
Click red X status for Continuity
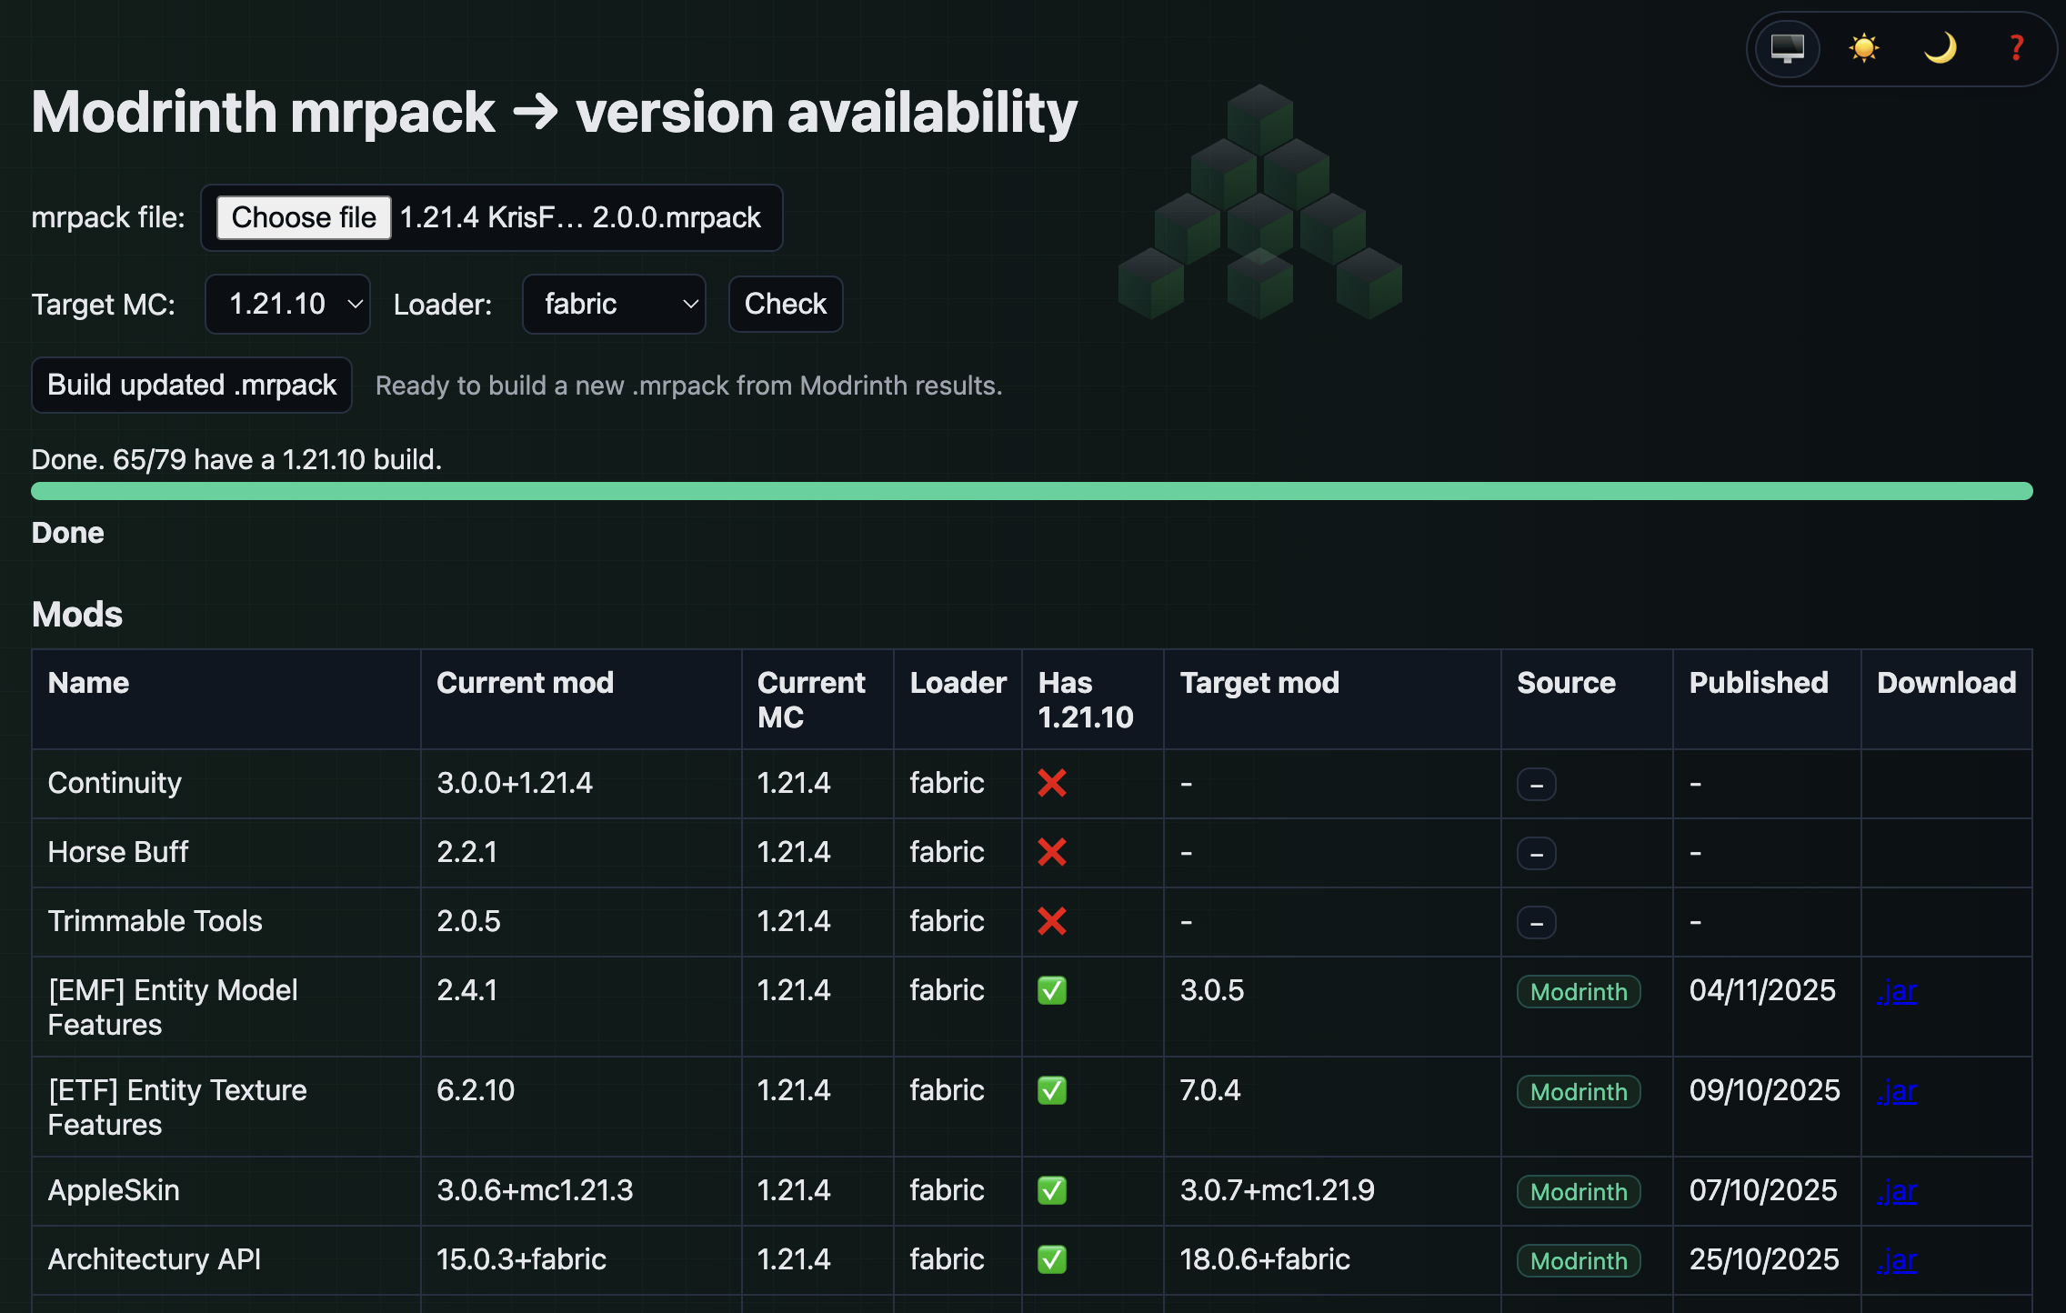click(x=1052, y=783)
